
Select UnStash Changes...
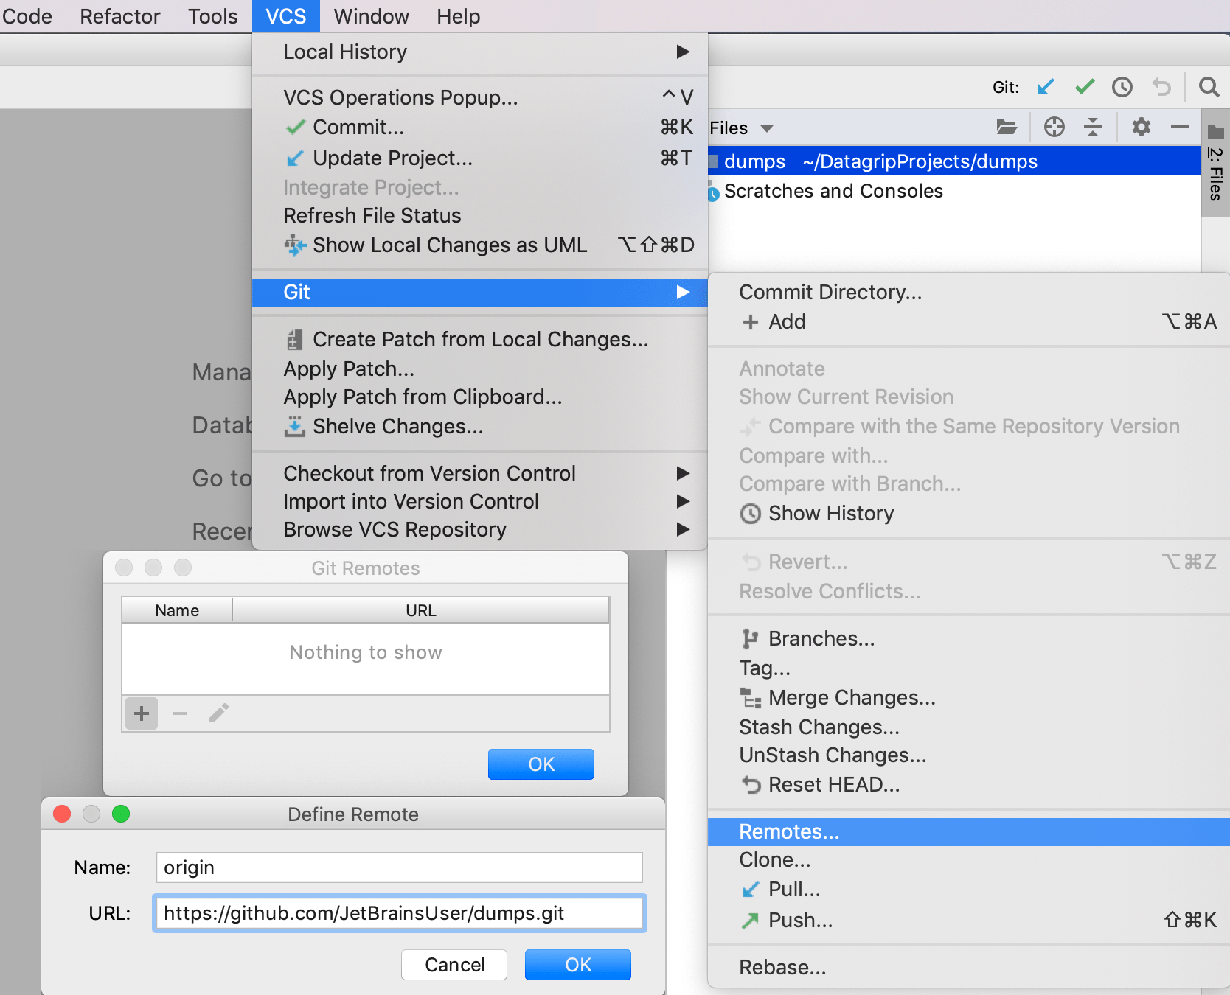click(968, 755)
